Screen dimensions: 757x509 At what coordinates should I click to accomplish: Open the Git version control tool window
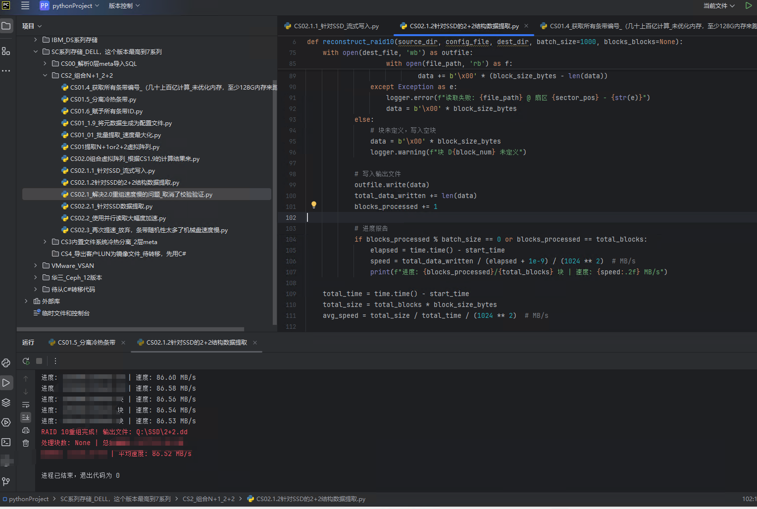(6, 481)
